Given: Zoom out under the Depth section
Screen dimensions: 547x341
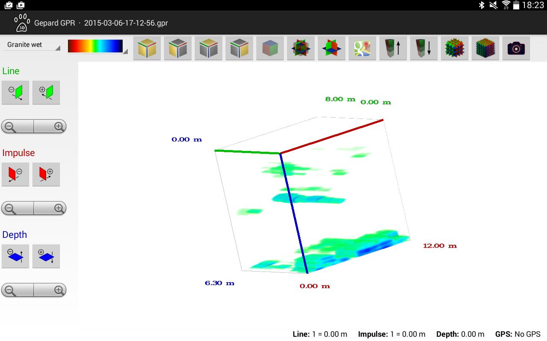Looking at the screenshot, I should (18, 290).
